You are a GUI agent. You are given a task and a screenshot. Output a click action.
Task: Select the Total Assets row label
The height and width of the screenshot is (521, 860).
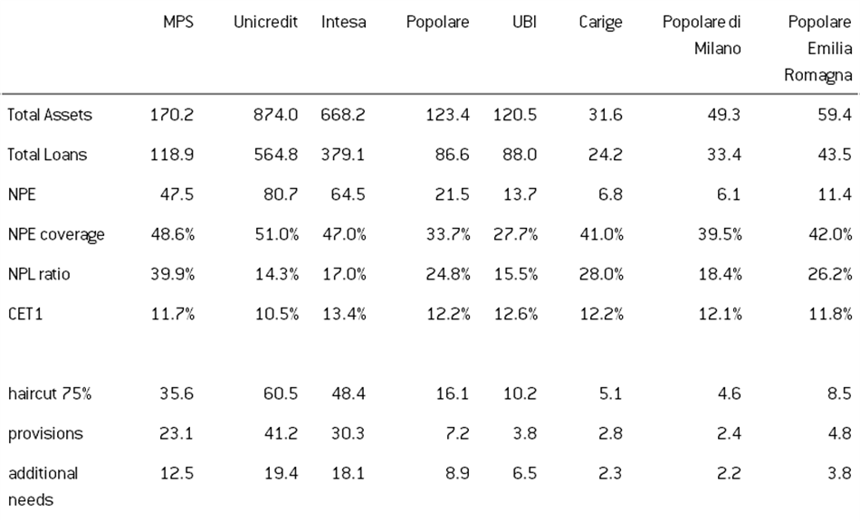tap(50, 115)
